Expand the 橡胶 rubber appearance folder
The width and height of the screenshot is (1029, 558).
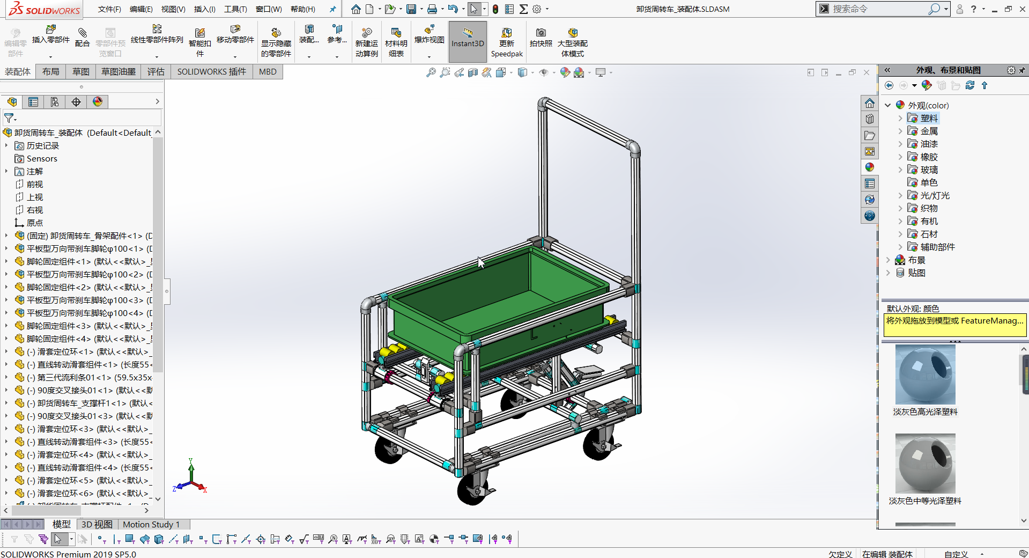click(x=900, y=157)
